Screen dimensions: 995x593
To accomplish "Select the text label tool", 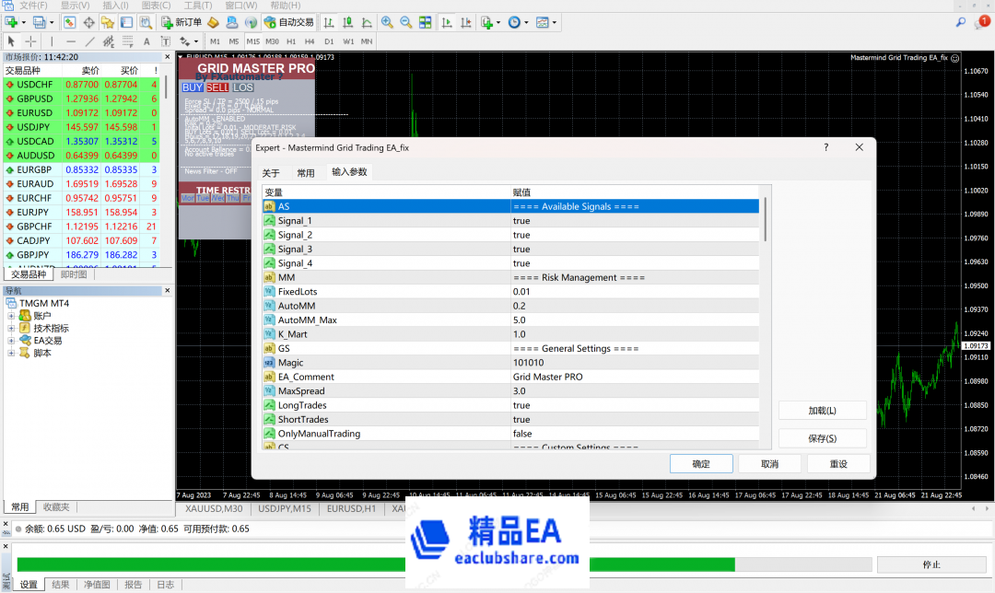I will click(146, 41).
